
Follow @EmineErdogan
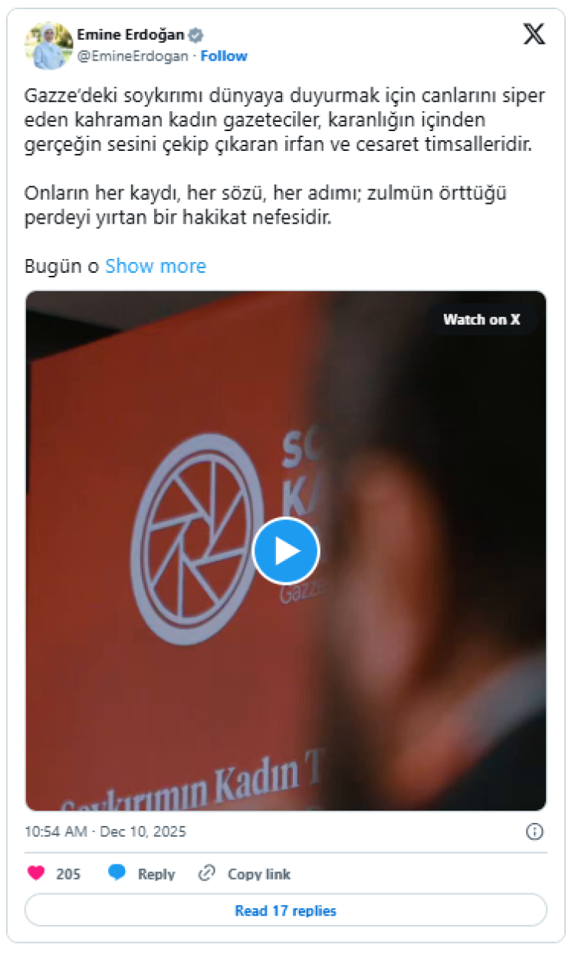[x=224, y=56]
